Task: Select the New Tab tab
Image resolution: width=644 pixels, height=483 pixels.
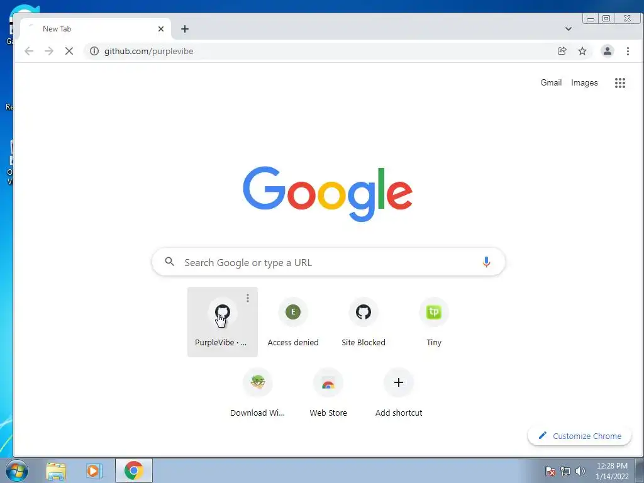Action: click(96, 29)
